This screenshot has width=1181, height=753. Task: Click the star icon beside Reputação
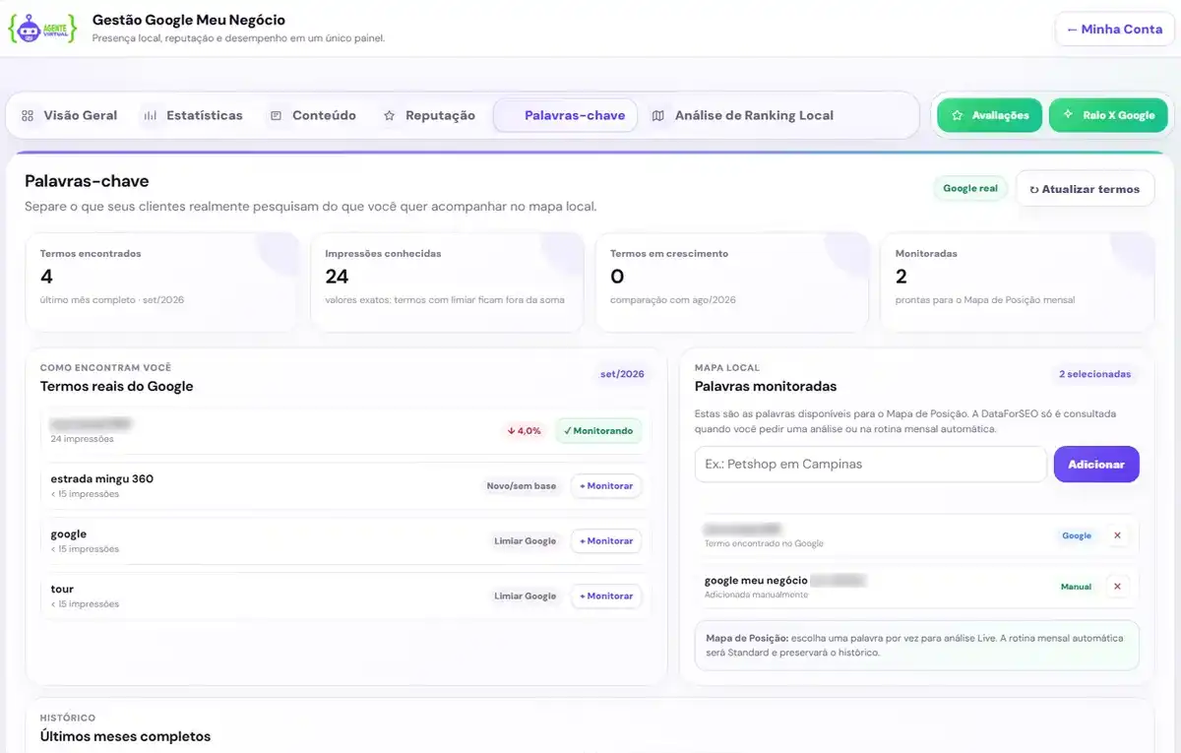click(x=390, y=115)
